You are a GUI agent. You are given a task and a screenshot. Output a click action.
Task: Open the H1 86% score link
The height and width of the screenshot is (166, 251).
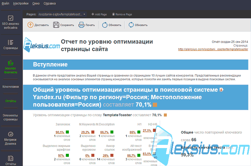pos(133,132)
